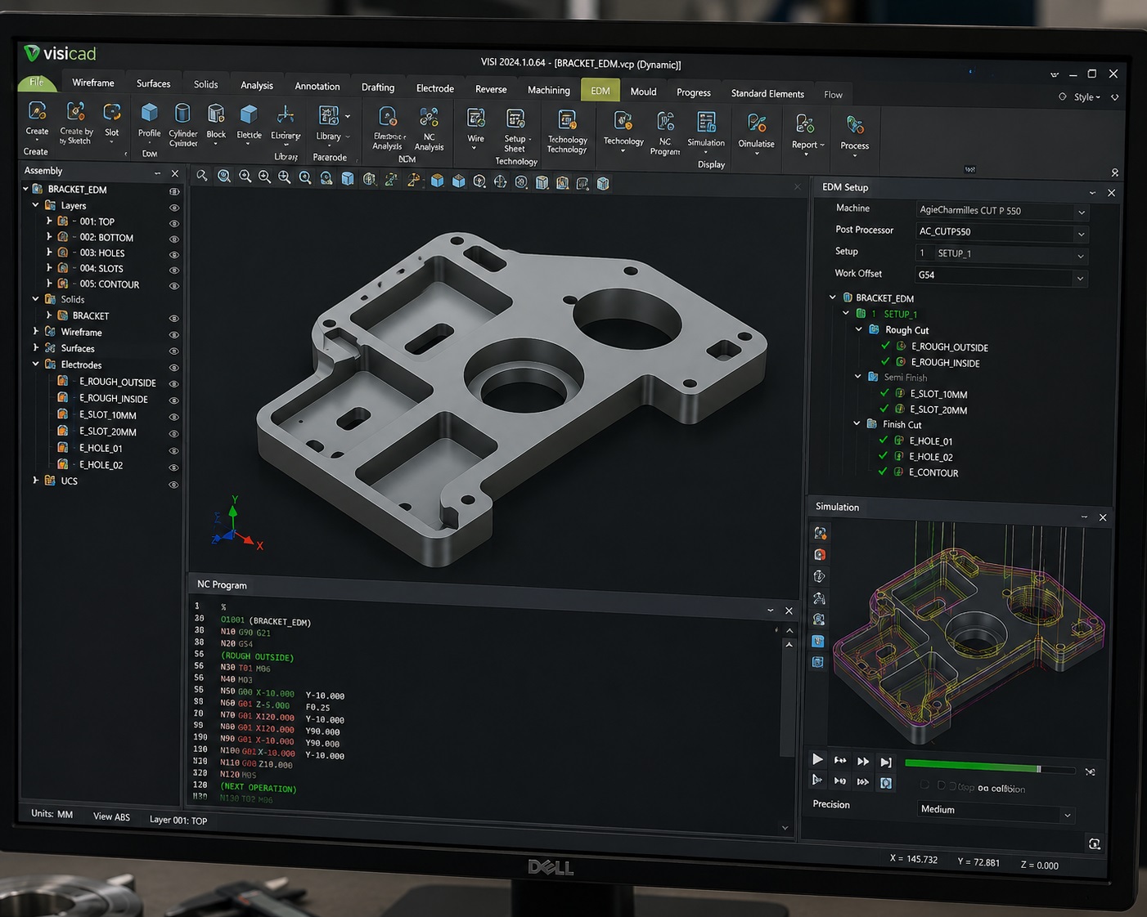Click the Create electrode icon

tap(37, 112)
